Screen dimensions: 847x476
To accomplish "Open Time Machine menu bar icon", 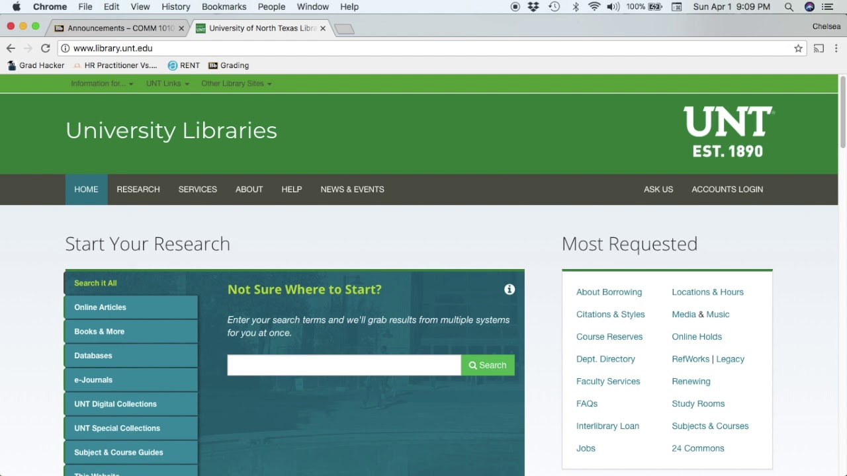I will coord(555,7).
